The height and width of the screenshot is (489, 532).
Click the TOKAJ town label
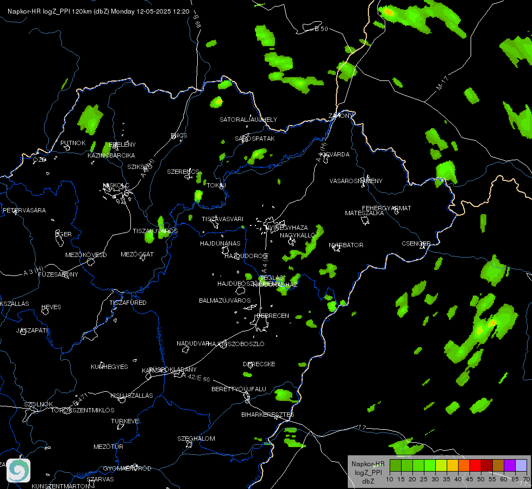[216, 185]
